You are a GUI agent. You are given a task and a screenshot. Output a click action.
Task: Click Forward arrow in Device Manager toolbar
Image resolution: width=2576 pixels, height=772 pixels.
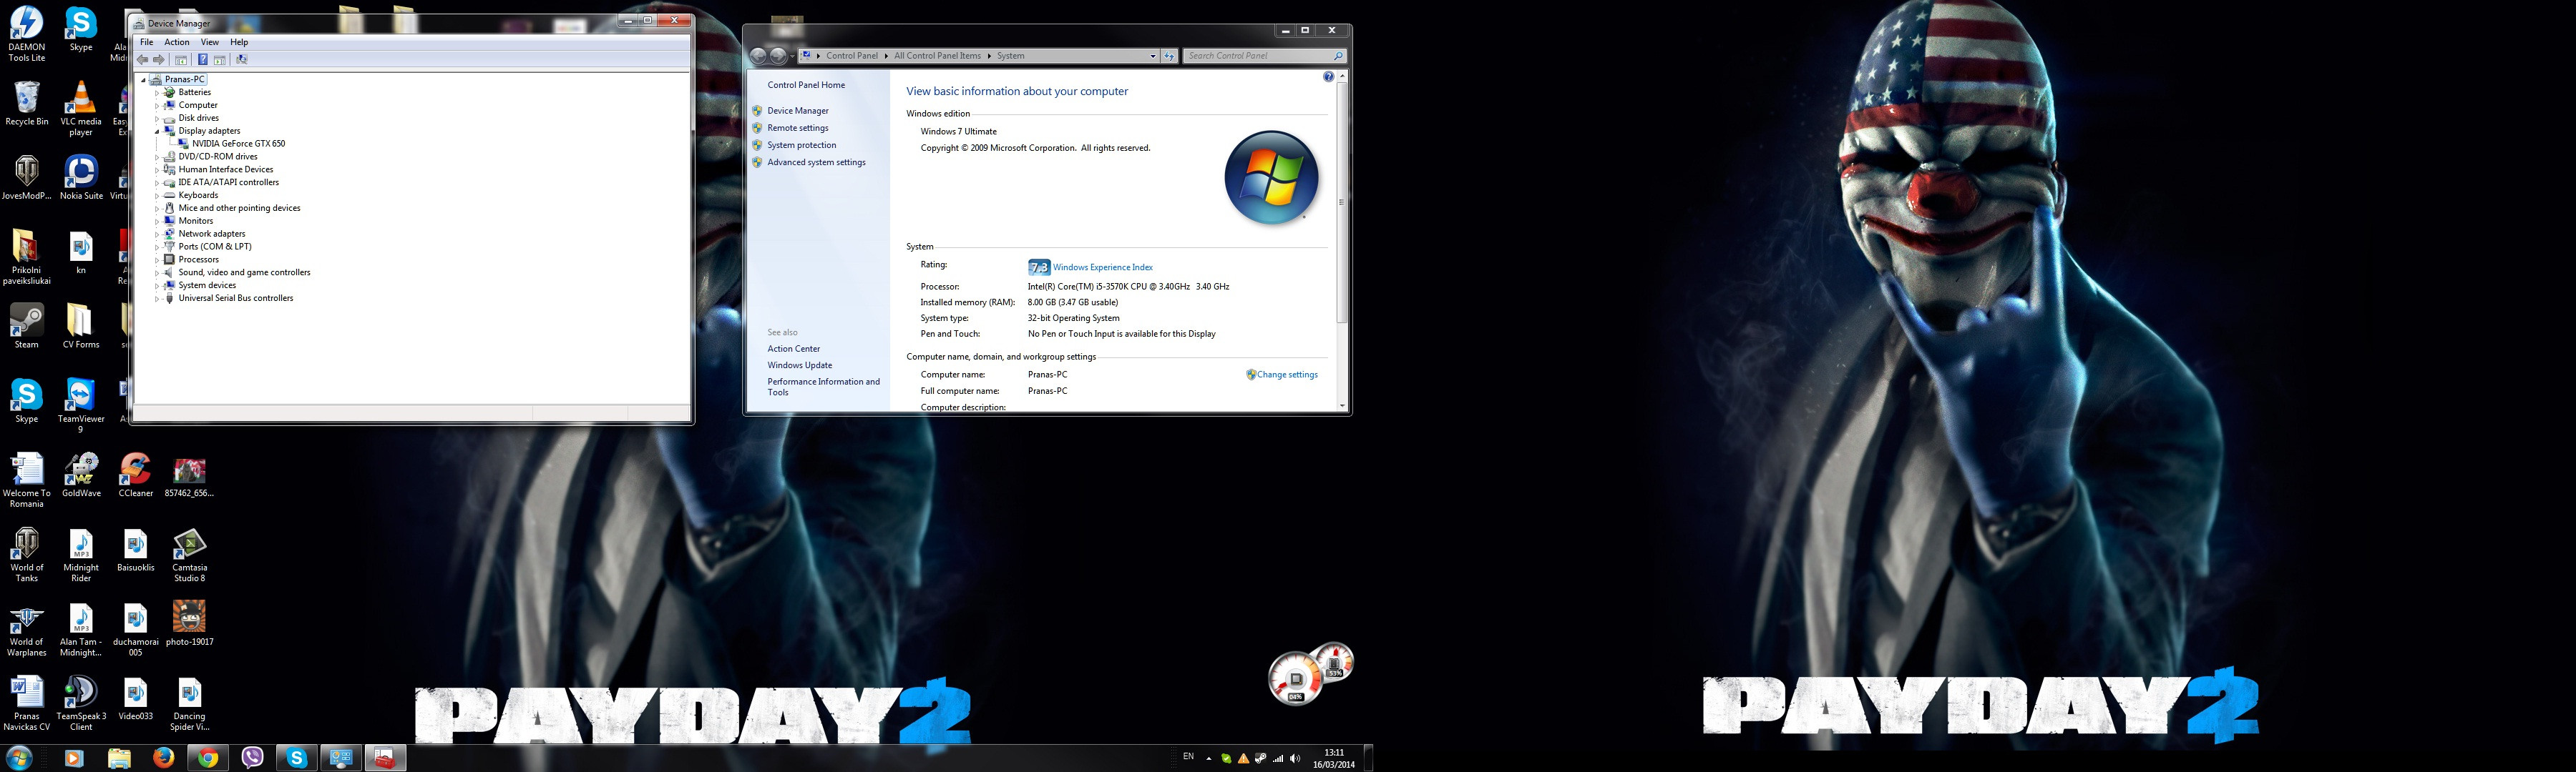[158, 60]
